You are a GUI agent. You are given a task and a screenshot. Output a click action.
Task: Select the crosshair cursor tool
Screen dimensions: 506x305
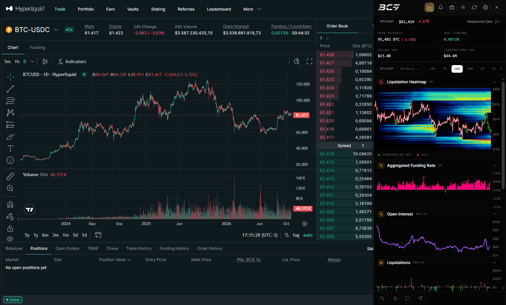(10, 77)
